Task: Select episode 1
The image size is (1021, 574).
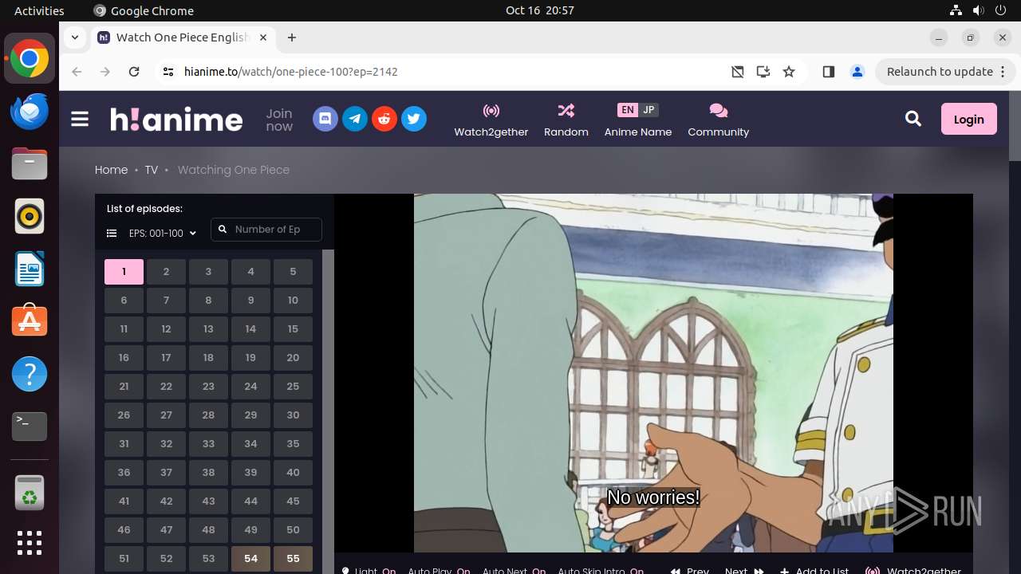Action: 124,272
